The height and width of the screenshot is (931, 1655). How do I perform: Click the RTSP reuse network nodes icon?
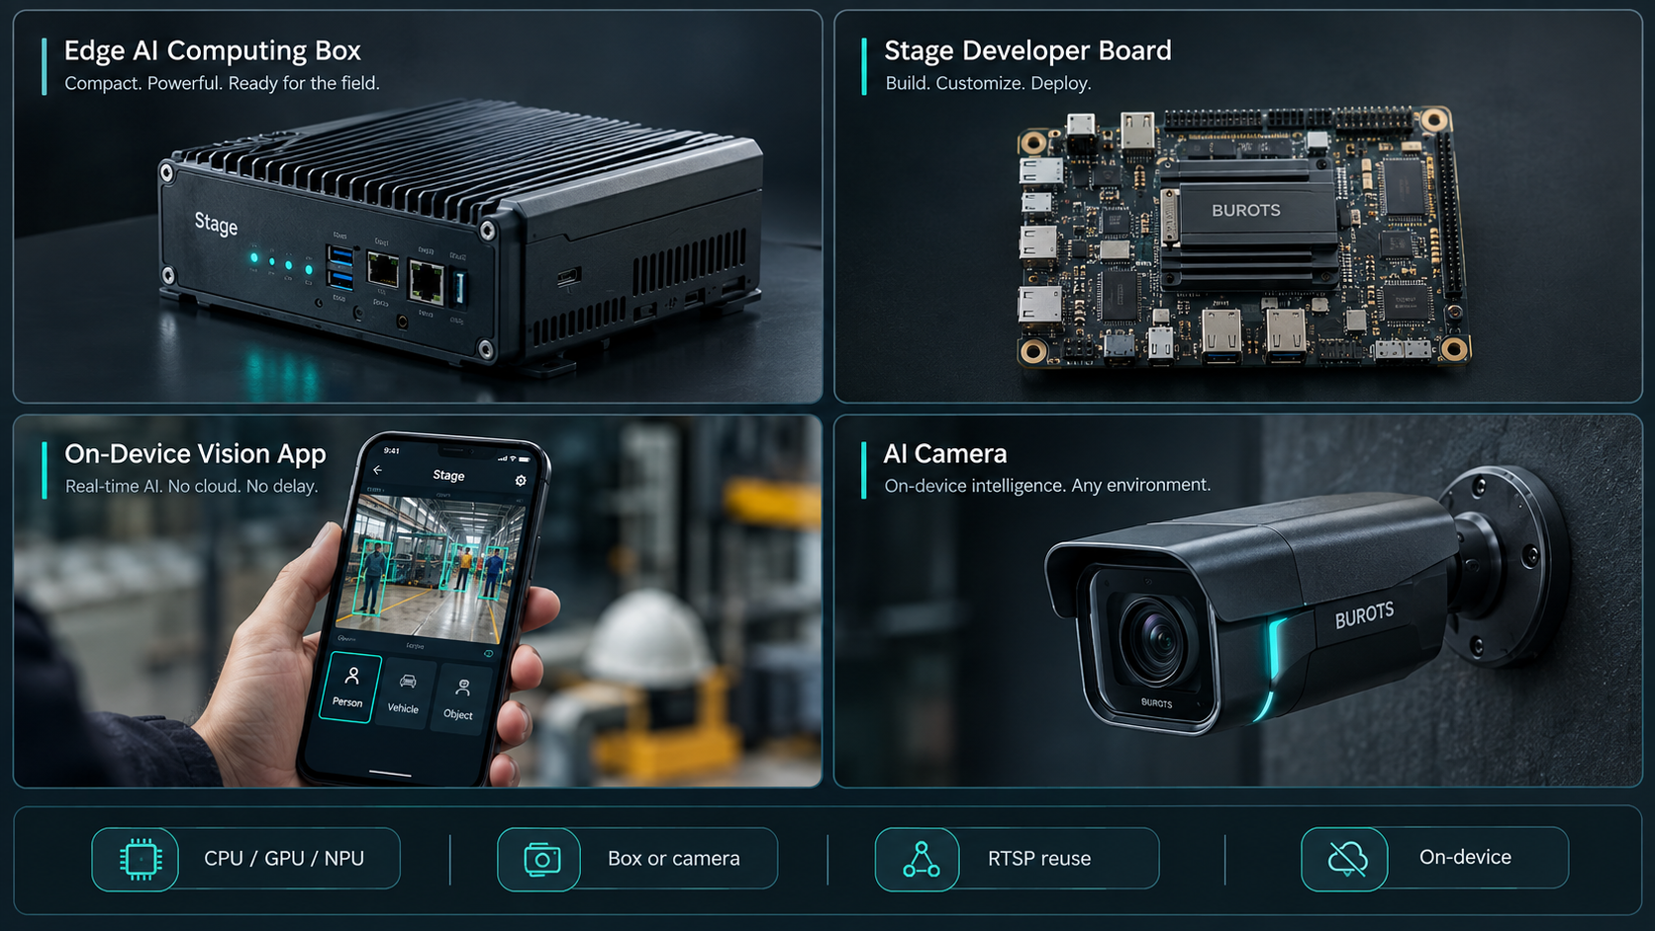pyautogui.click(x=921, y=859)
